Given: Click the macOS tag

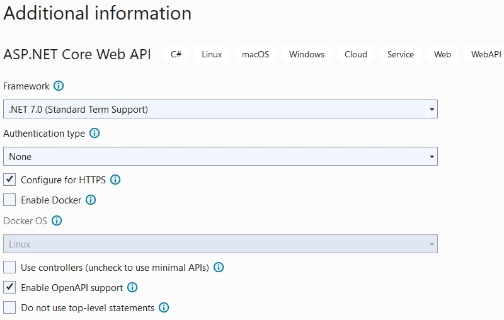Looking at the screenshot, I should (256, 54).
